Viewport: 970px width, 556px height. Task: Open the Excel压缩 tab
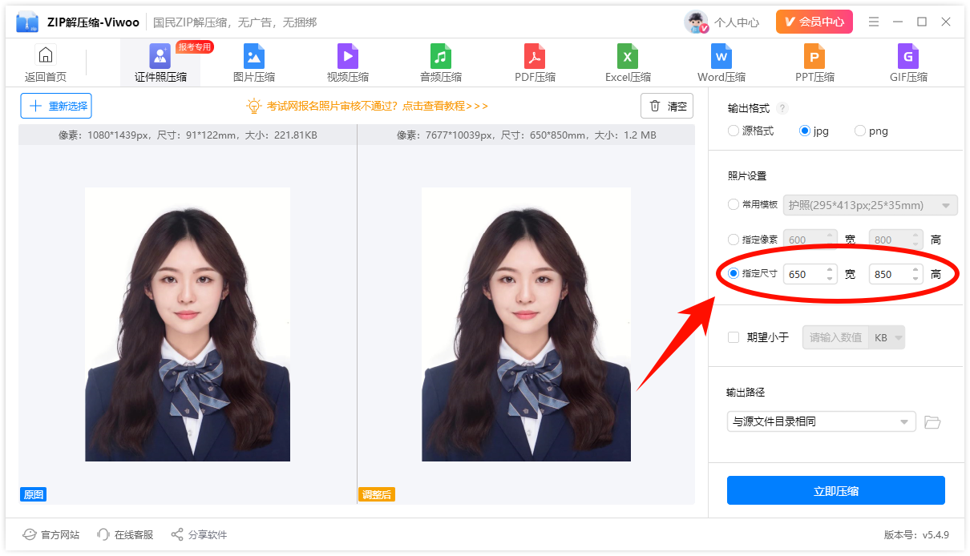(x=628, y=63)
